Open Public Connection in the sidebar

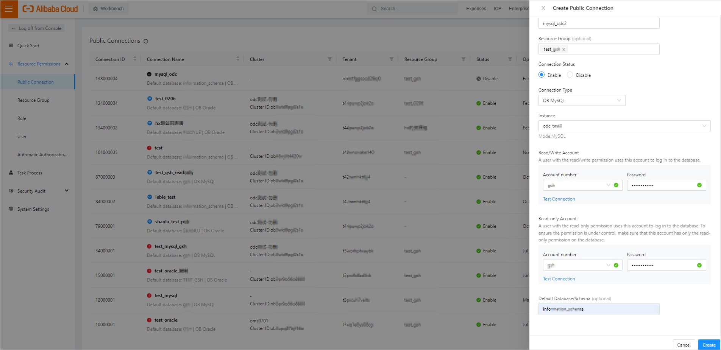click(36, 82)
